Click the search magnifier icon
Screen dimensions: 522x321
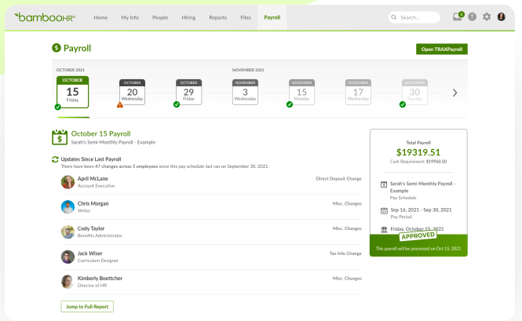(394, 17)
